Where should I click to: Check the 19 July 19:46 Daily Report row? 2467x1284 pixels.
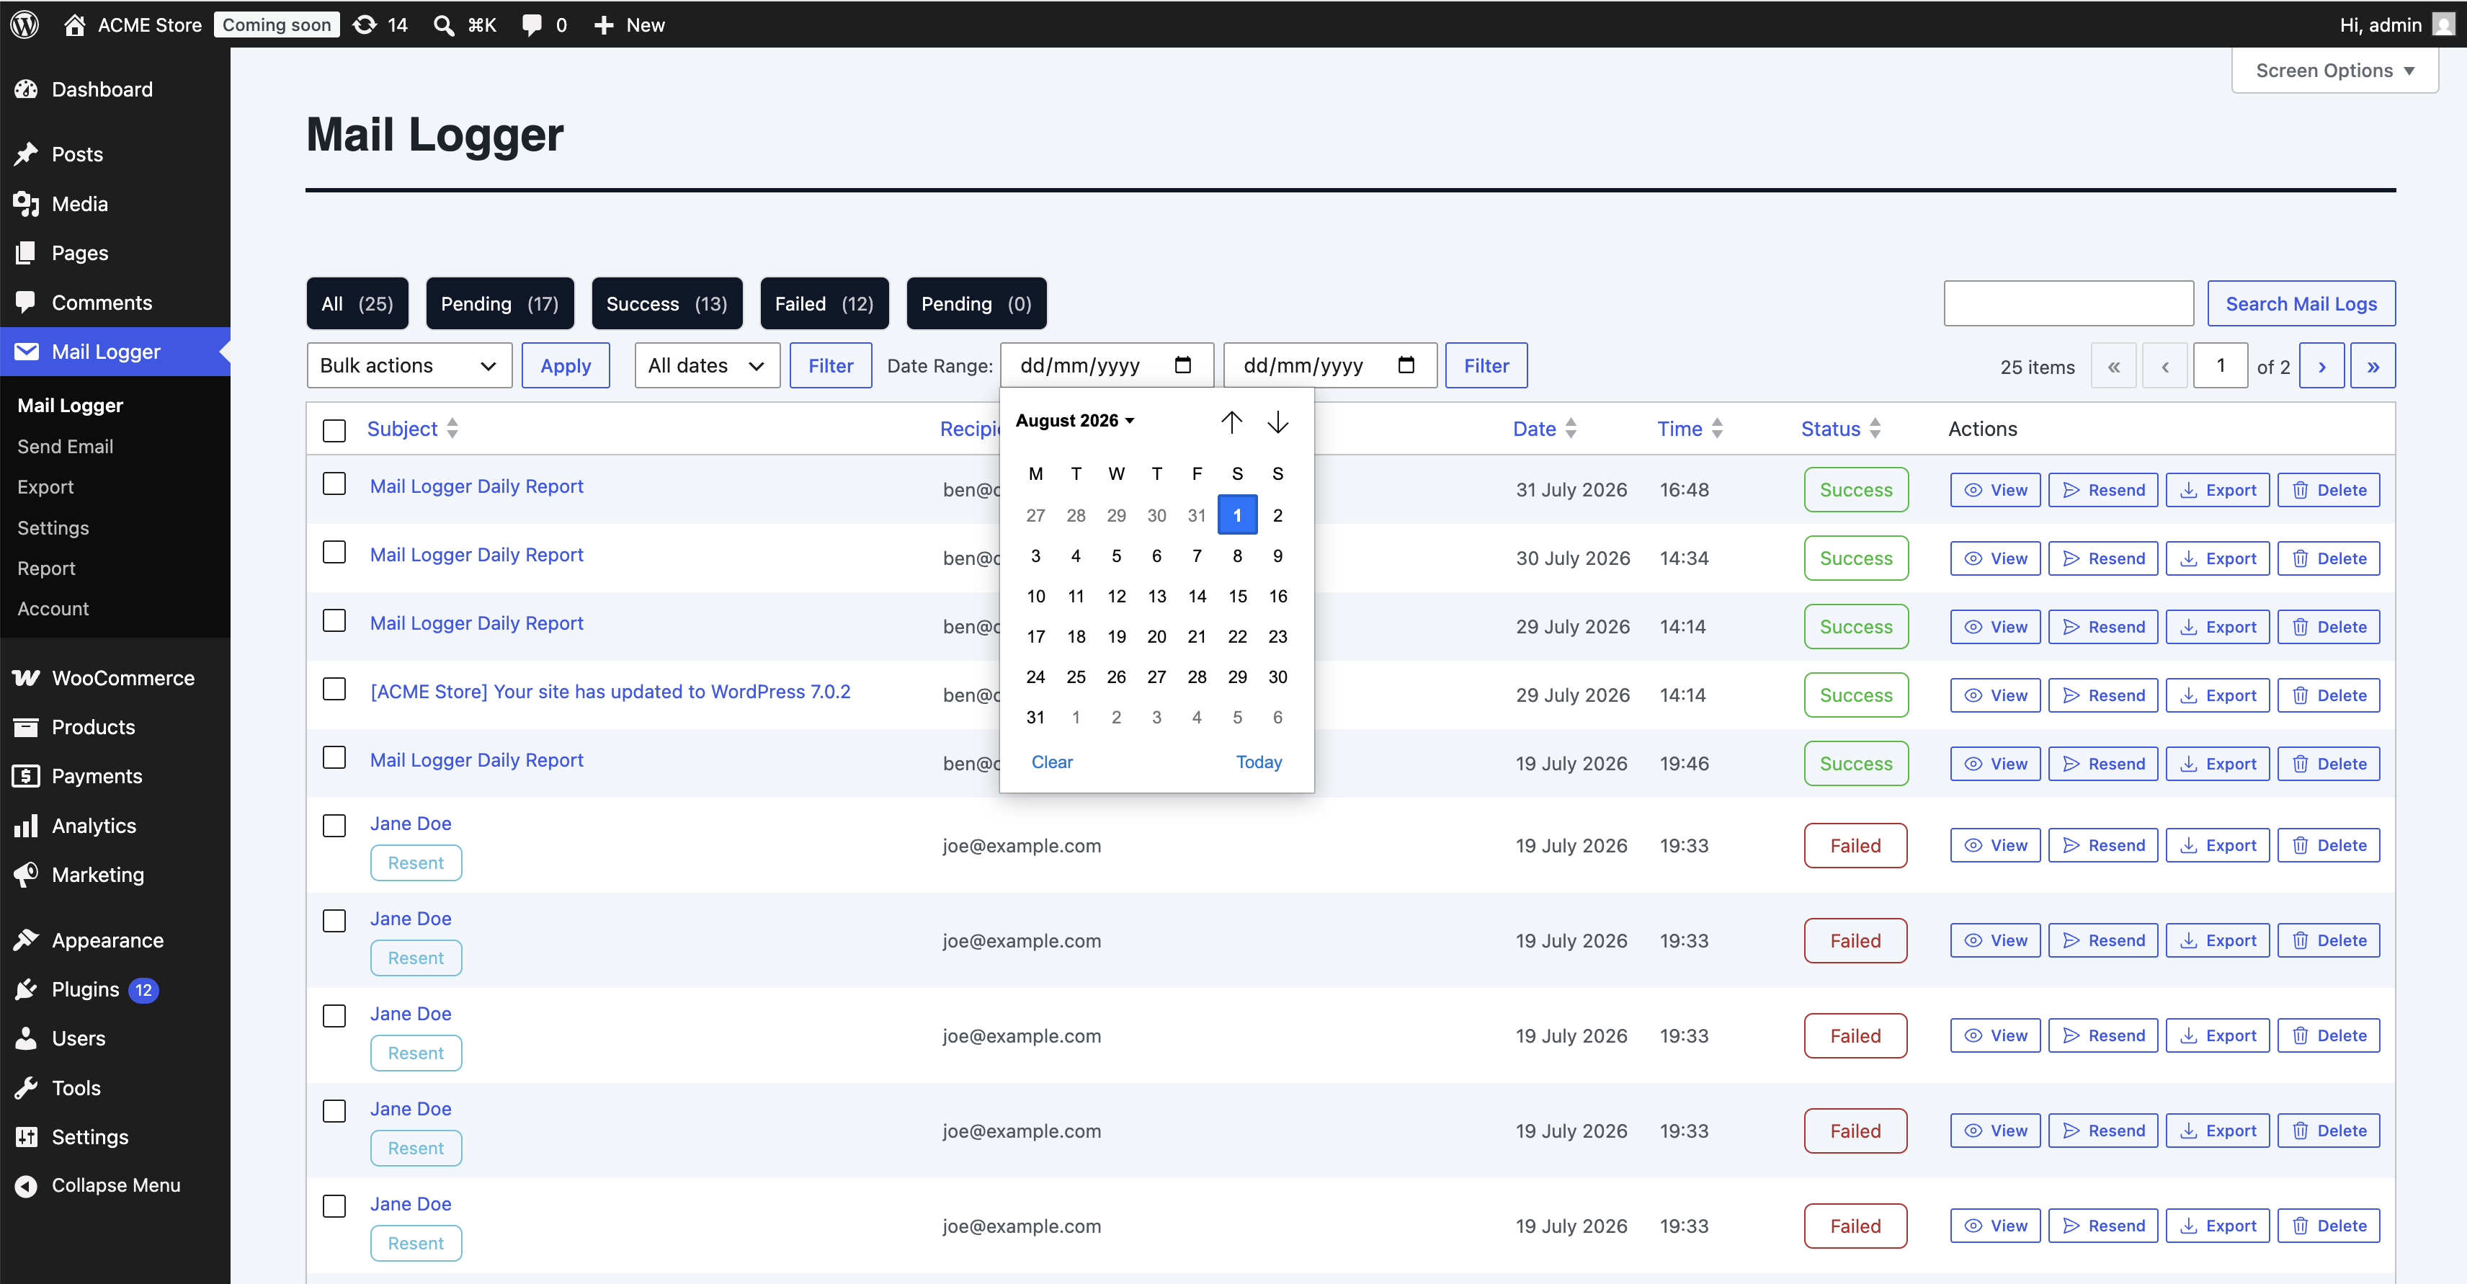click(x=334, y=757)
